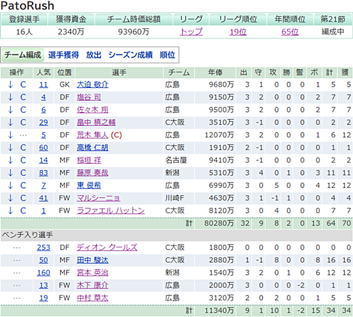Open bench player 田中 駿汰 link

pos(93,260)
